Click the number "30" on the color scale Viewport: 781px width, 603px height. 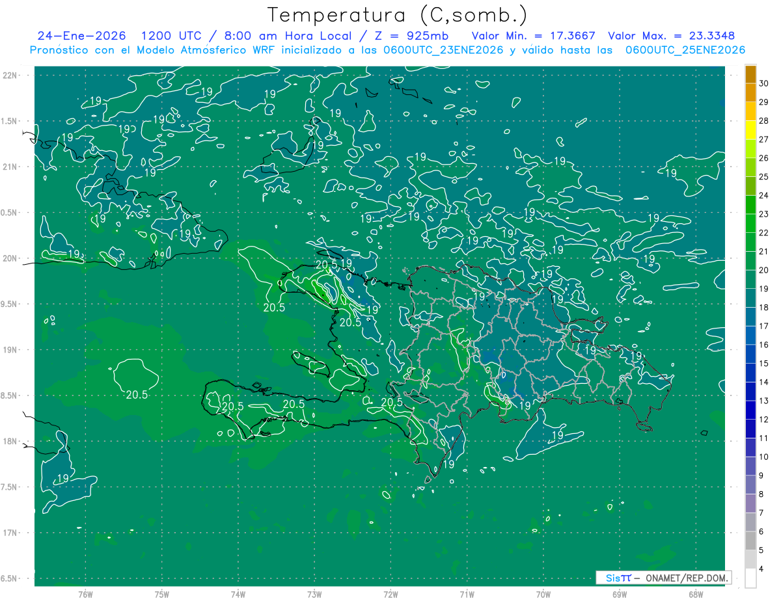(x=763, y=83)
